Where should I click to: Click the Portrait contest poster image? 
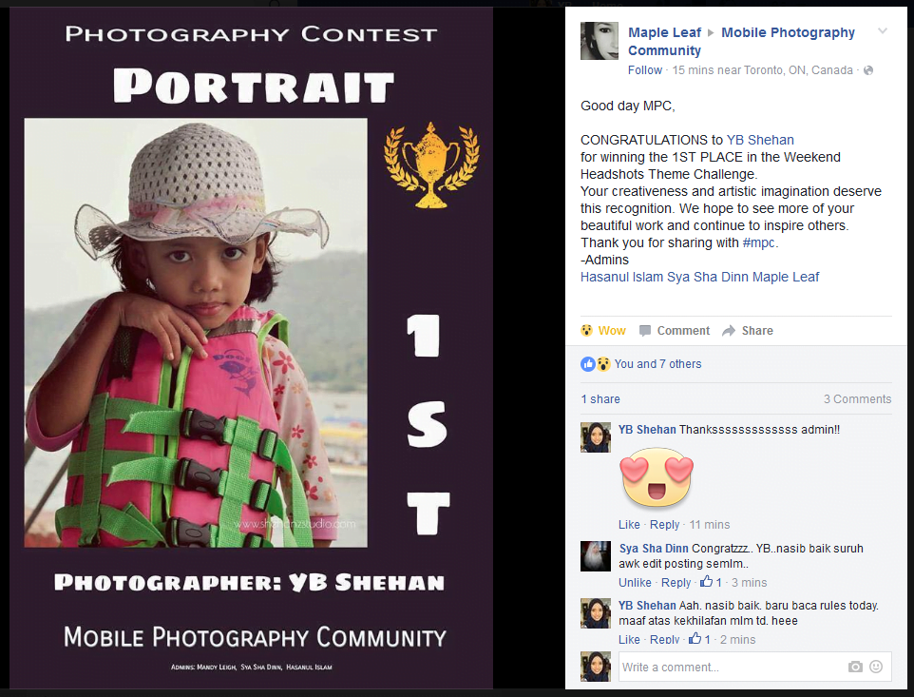(251, 348)
